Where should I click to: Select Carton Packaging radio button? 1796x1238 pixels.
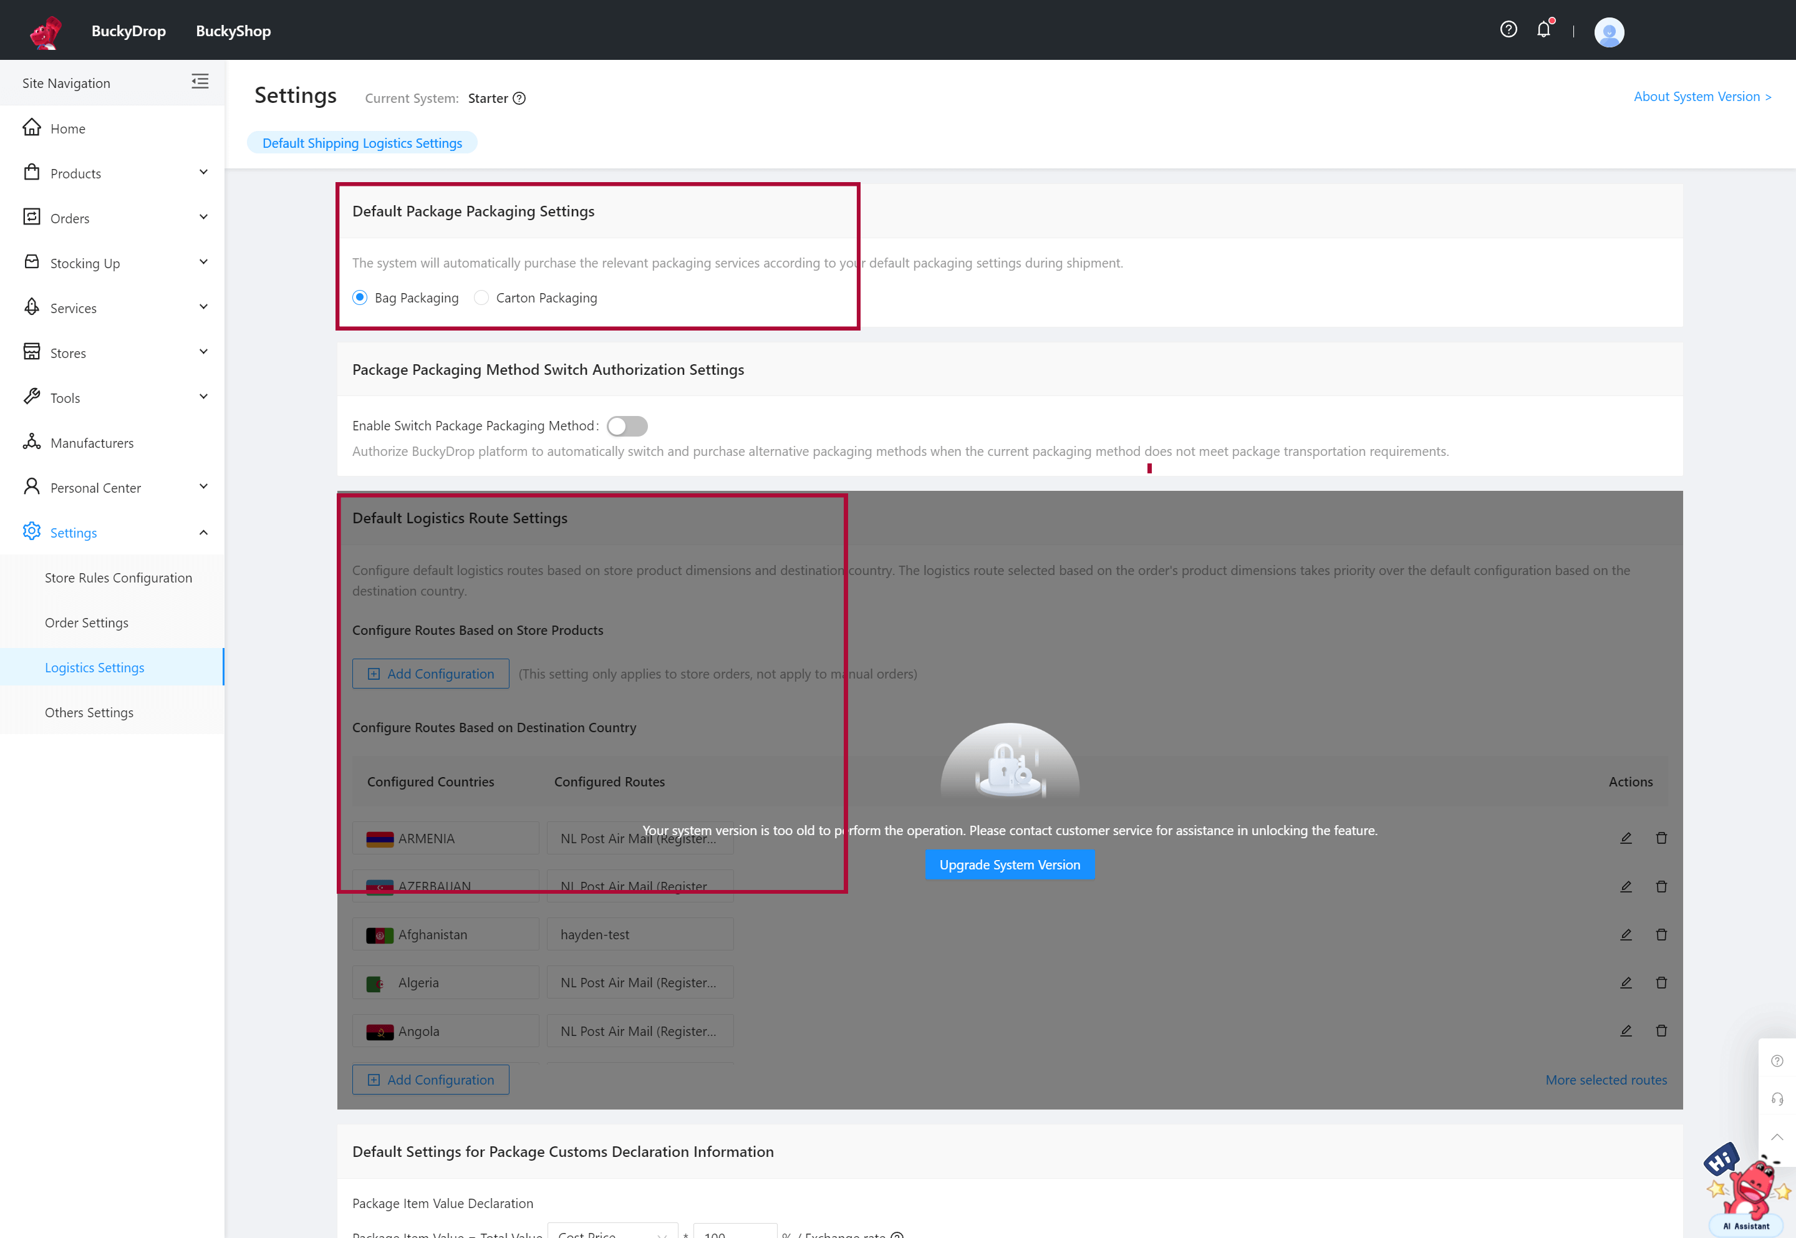tap(483, 297)
